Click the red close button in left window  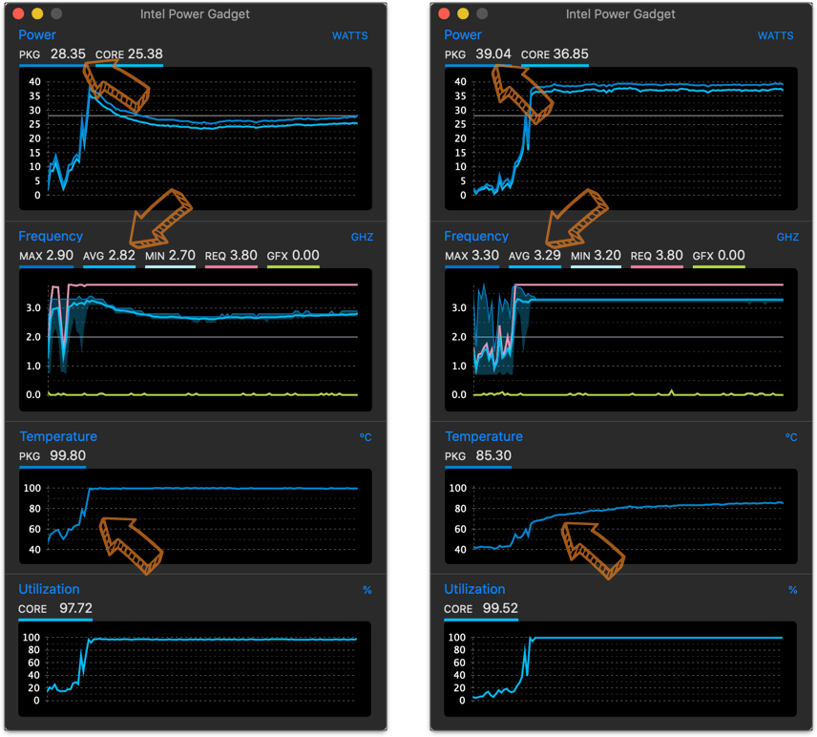[18, 14]
